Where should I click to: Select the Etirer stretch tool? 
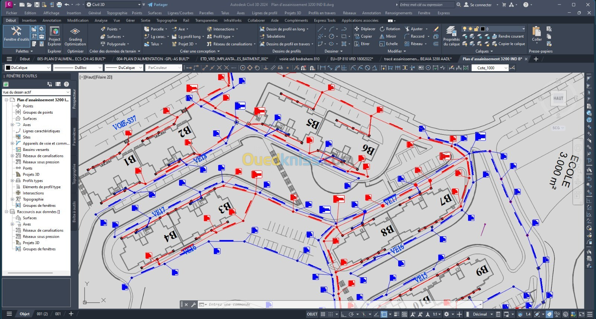pyautogui.click(x=362, y=44)
